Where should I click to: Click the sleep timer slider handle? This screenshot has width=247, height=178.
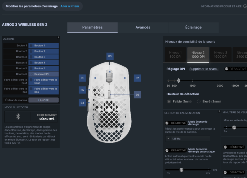pyautogui.click(x=234, y=127)
